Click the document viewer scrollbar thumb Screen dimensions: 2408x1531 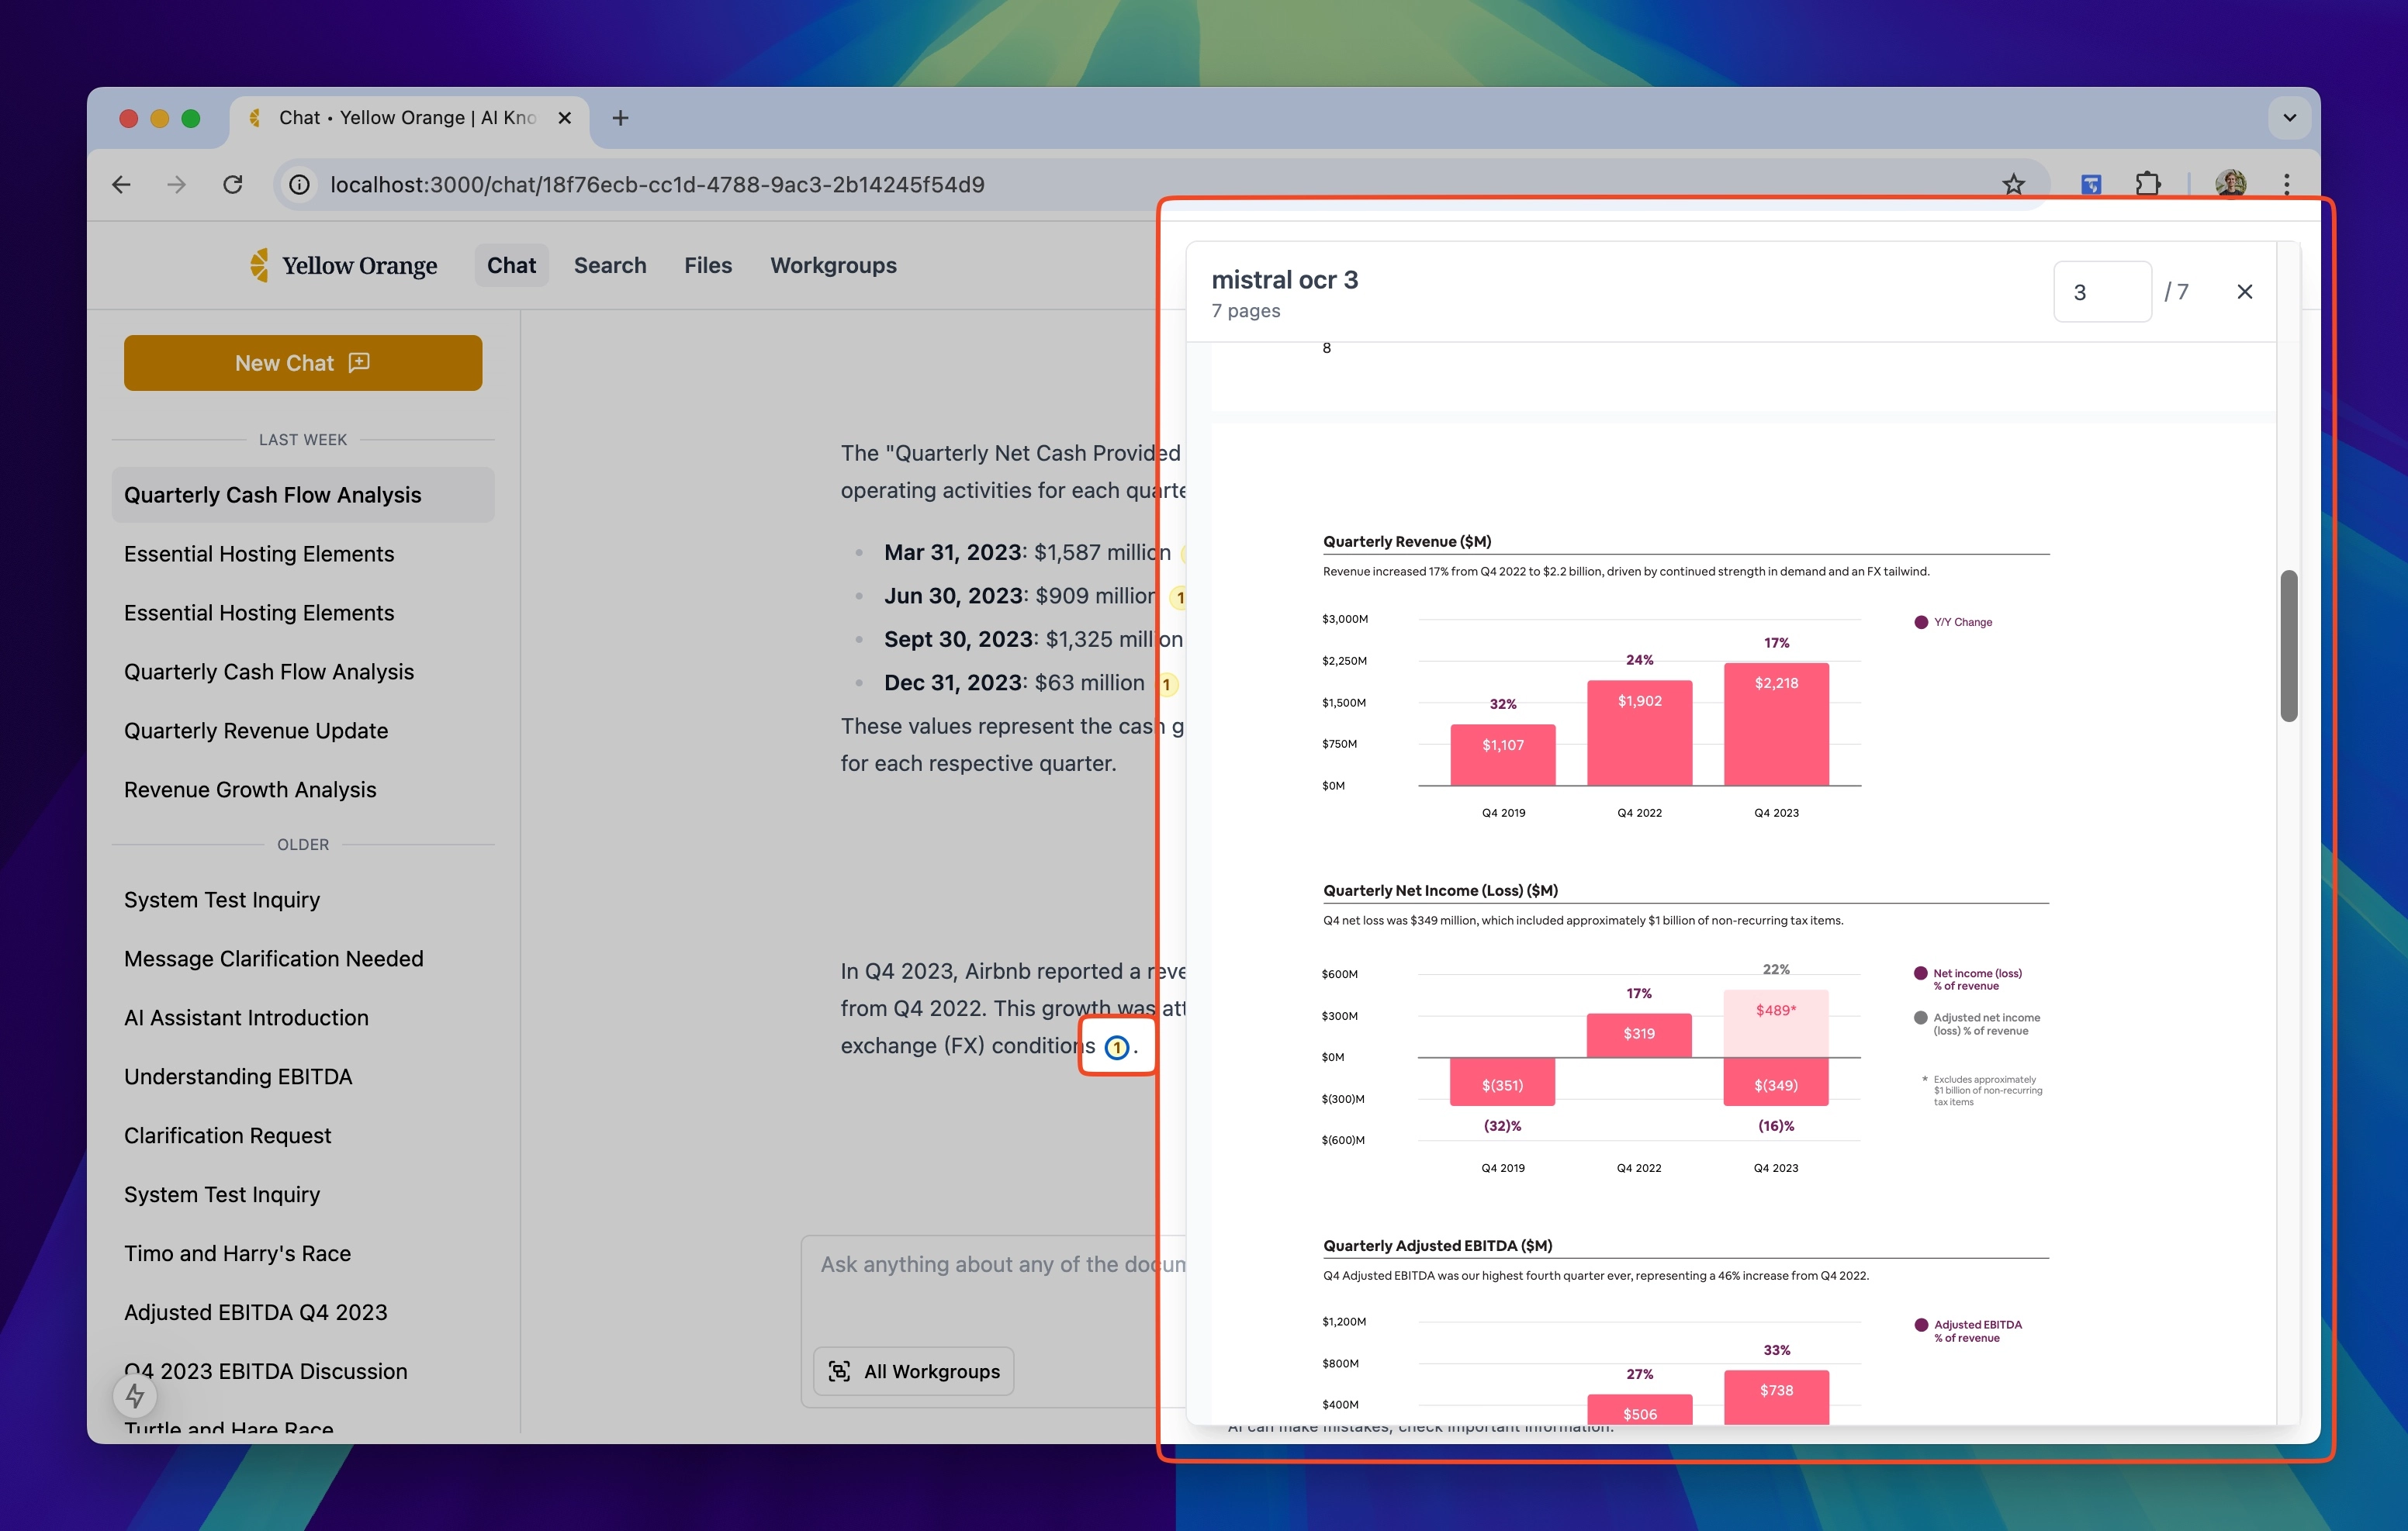pos(2288,646)
